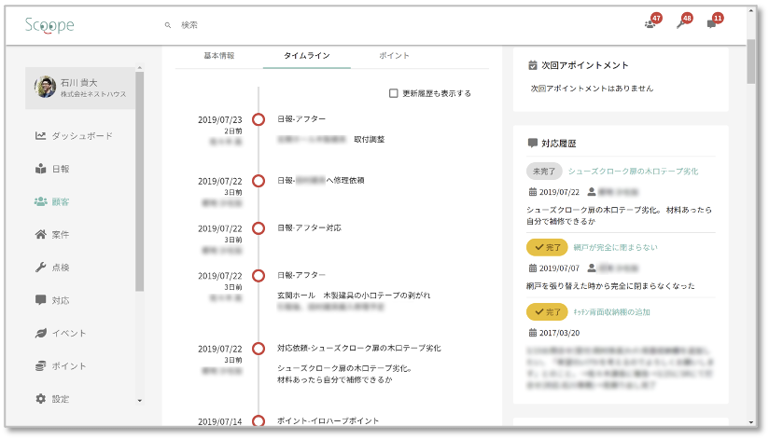Open link キッチン背面収納棚の追加
The image size is (769, 440).
tap(611, 312)
